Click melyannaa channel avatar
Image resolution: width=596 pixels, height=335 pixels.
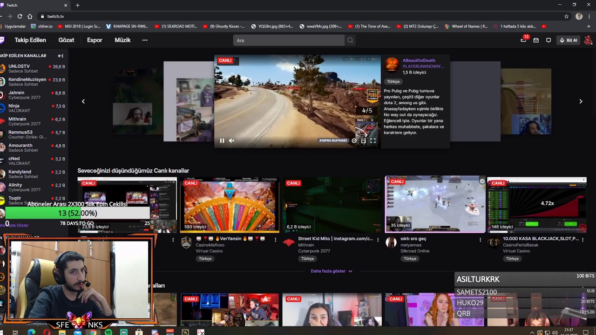coord(391,242)
